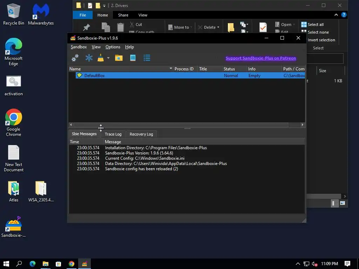Open Move to dropdown in Explorer
The image size is (359, 269).
pos(180,27)
